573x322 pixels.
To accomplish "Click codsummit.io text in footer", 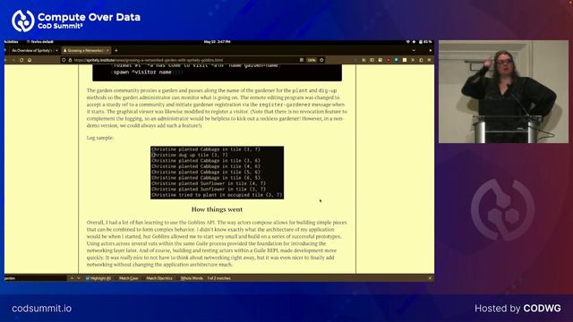I will [42, 309].
